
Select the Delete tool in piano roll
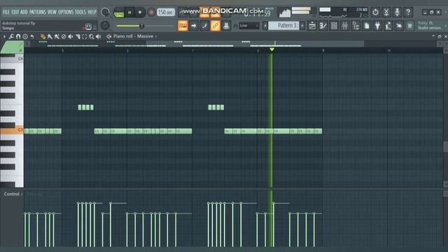[64, 36]
